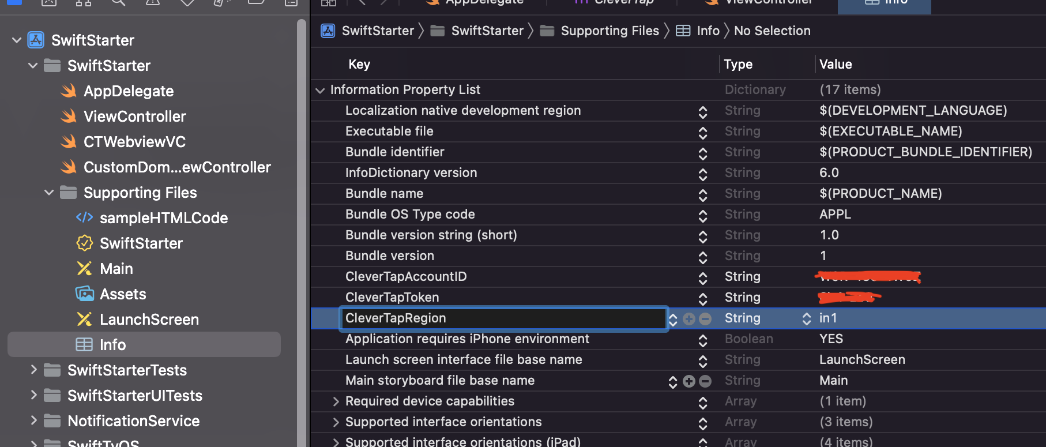
Task: Click the Supporting Files folder icon in navigator
Action: point(68,192)
